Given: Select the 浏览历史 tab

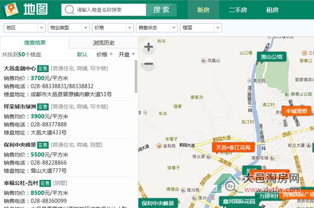Looking at the screenshot, I should pos(103,43).
